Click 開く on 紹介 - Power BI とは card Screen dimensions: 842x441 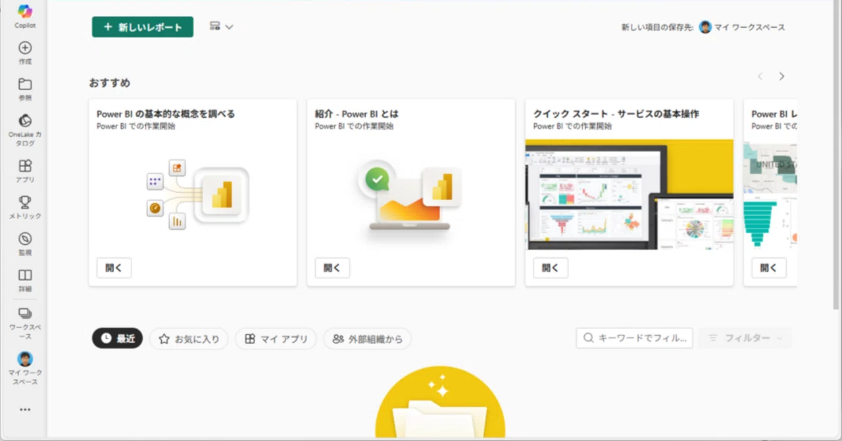click(332, 268)
